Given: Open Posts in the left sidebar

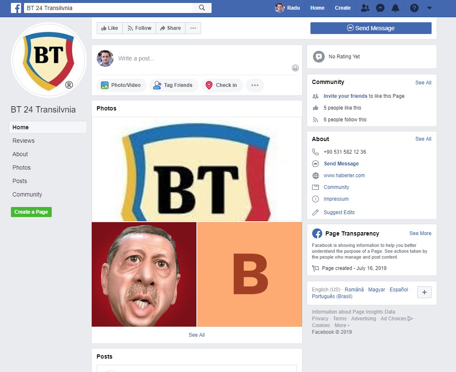Looking at the screenshot, I should tap(20, 181).
